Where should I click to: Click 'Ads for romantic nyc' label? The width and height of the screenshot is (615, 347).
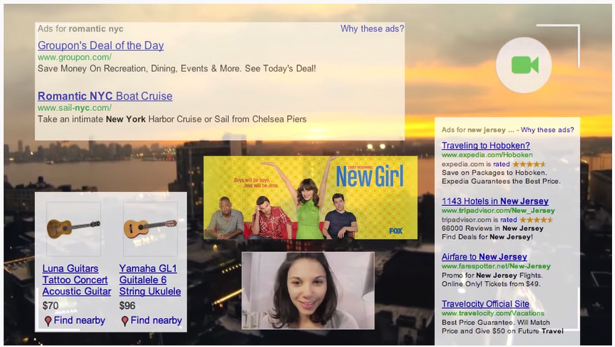81,29
